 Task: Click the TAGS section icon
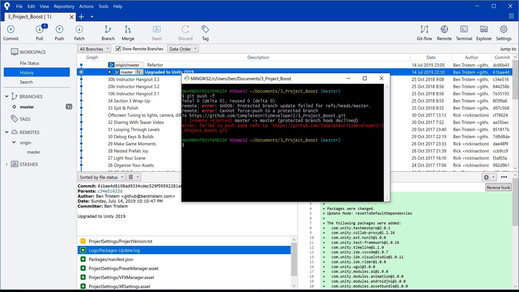click(x=14, y=119)
